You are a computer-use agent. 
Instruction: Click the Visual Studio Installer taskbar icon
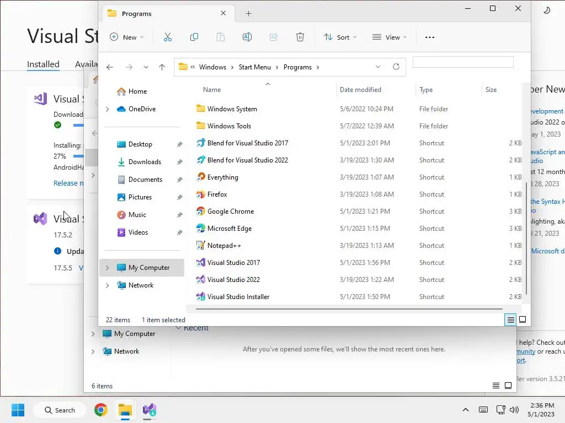click(x=149, y=410)
